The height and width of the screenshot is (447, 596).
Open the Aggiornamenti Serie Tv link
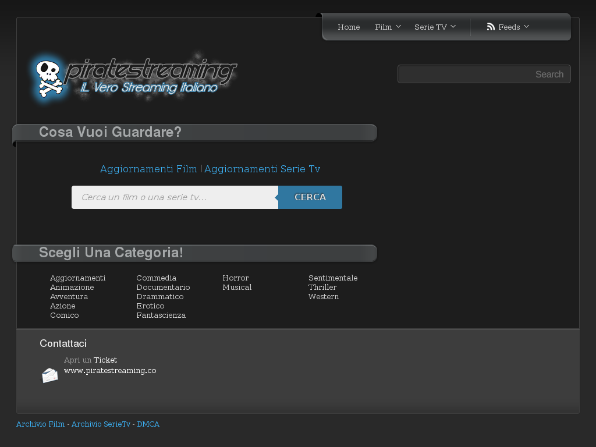262,169
